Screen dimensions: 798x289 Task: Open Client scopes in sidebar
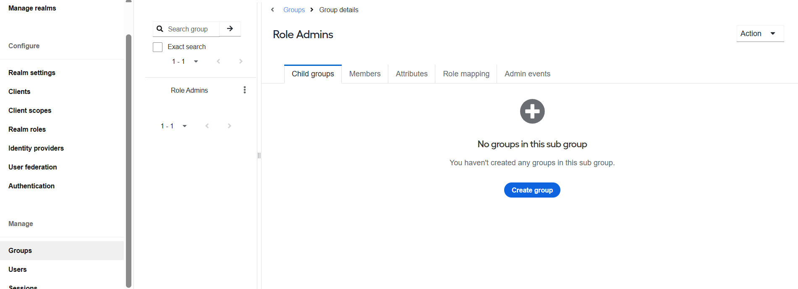coord(30,110)
